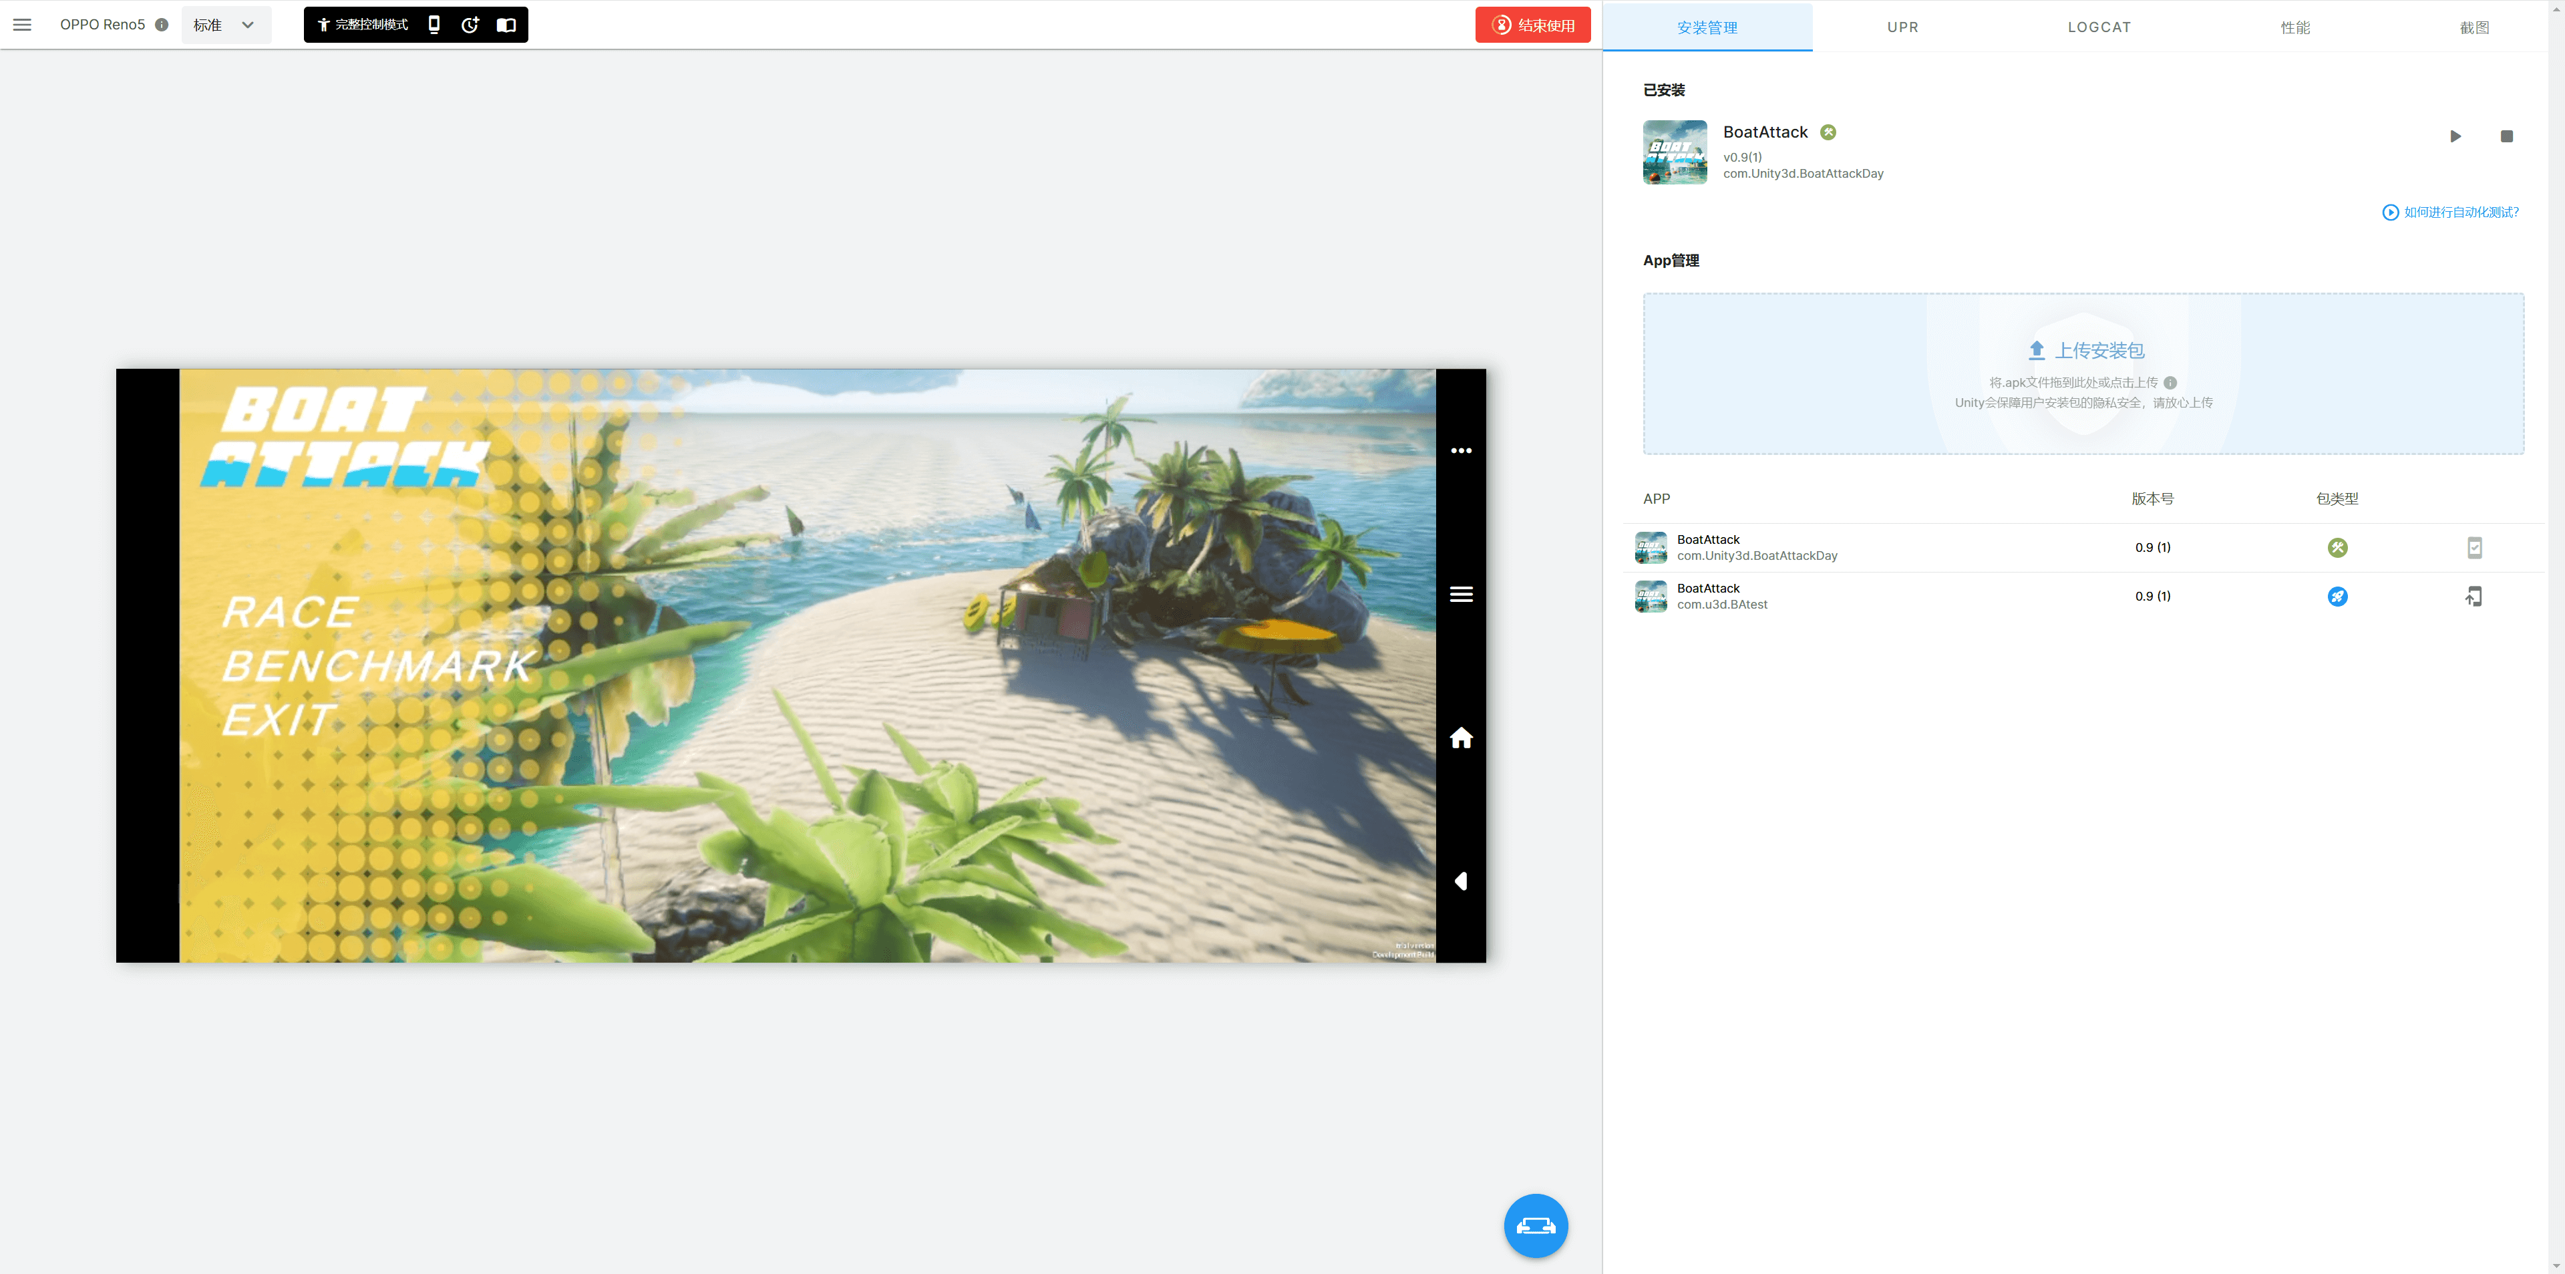Click the clock-plus extend time icon
2565x1274 pixels.
(x=470, y=25)
